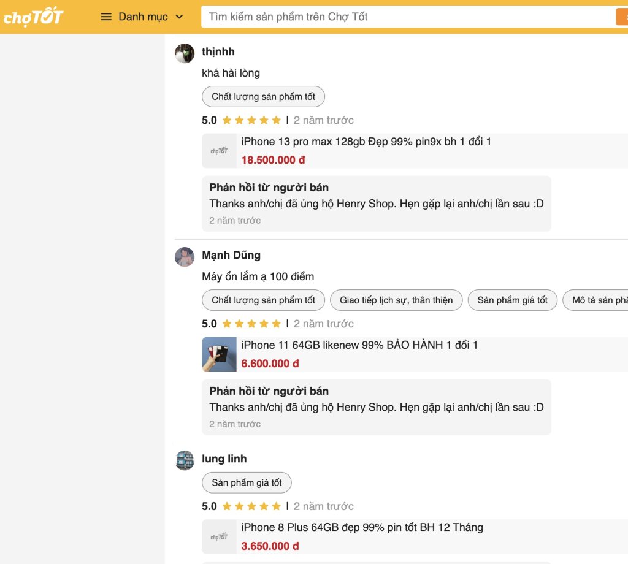This screenshot has width=628, height=564.
Task: Click the seller reply timestamp under thịnhh's review
Action: (235, 221)
